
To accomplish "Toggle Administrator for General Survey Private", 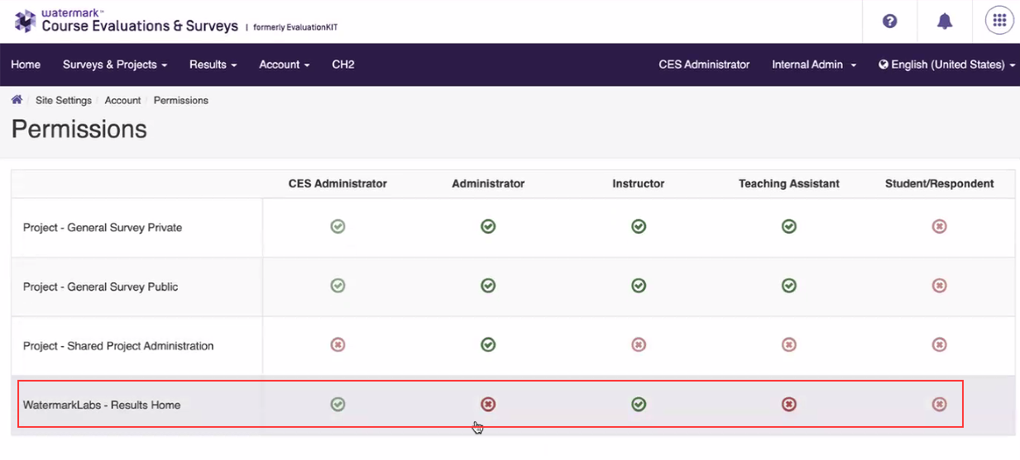I will coord(488,226).
